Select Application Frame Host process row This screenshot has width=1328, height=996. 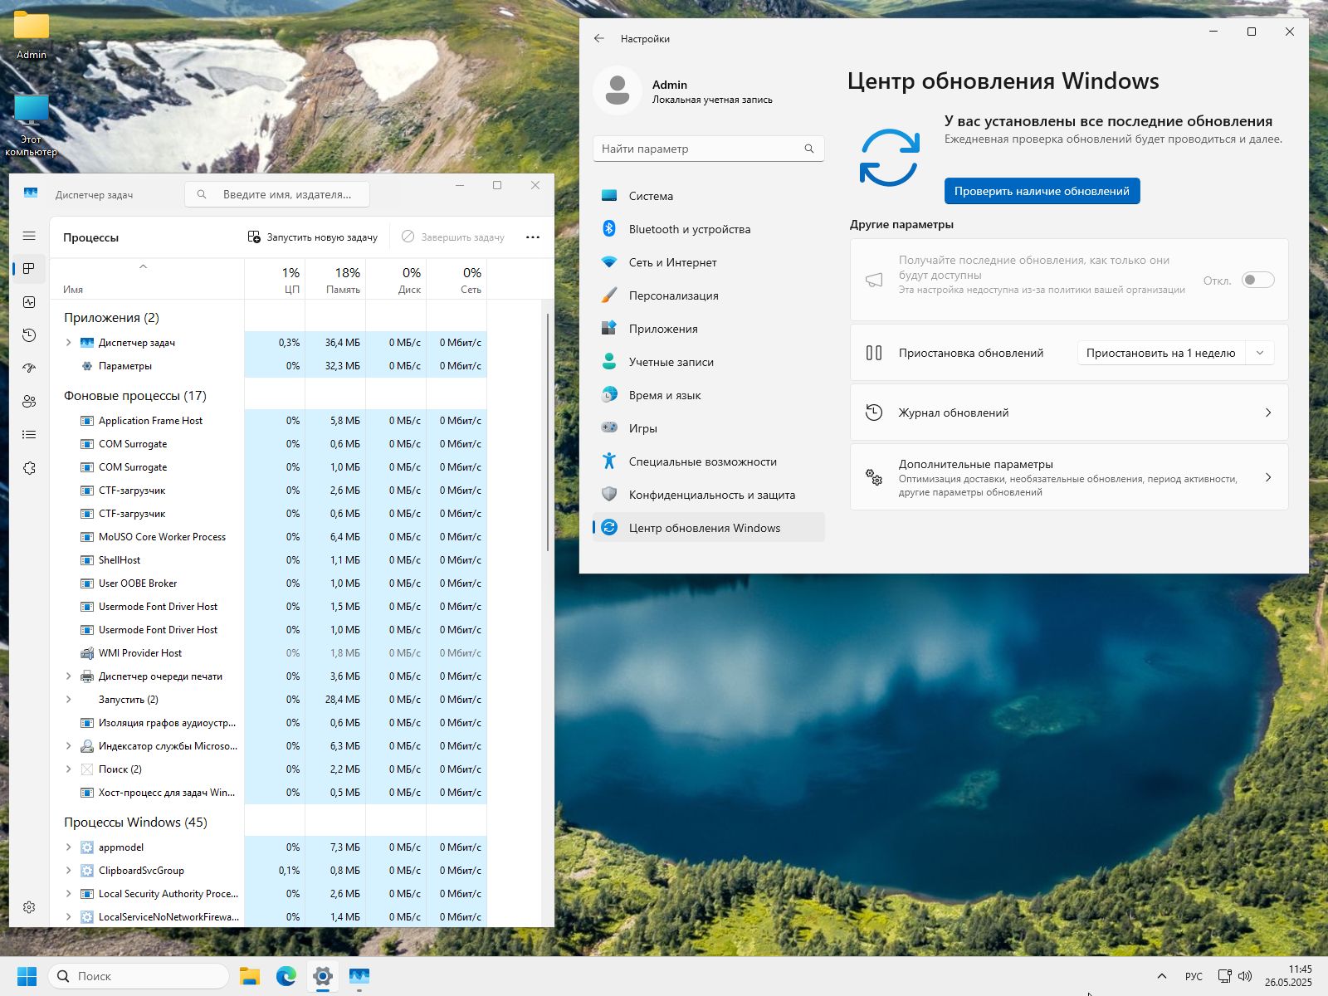click(269, 421)
